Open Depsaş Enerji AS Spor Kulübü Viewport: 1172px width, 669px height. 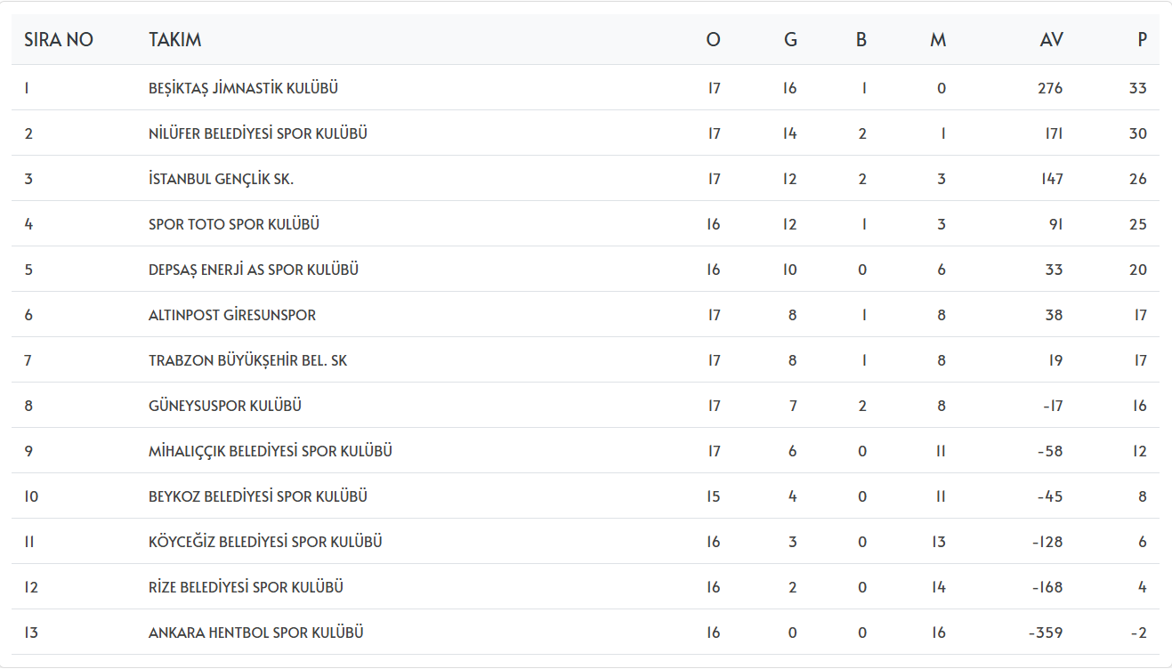pyautogui.click(x=254, y=270)
